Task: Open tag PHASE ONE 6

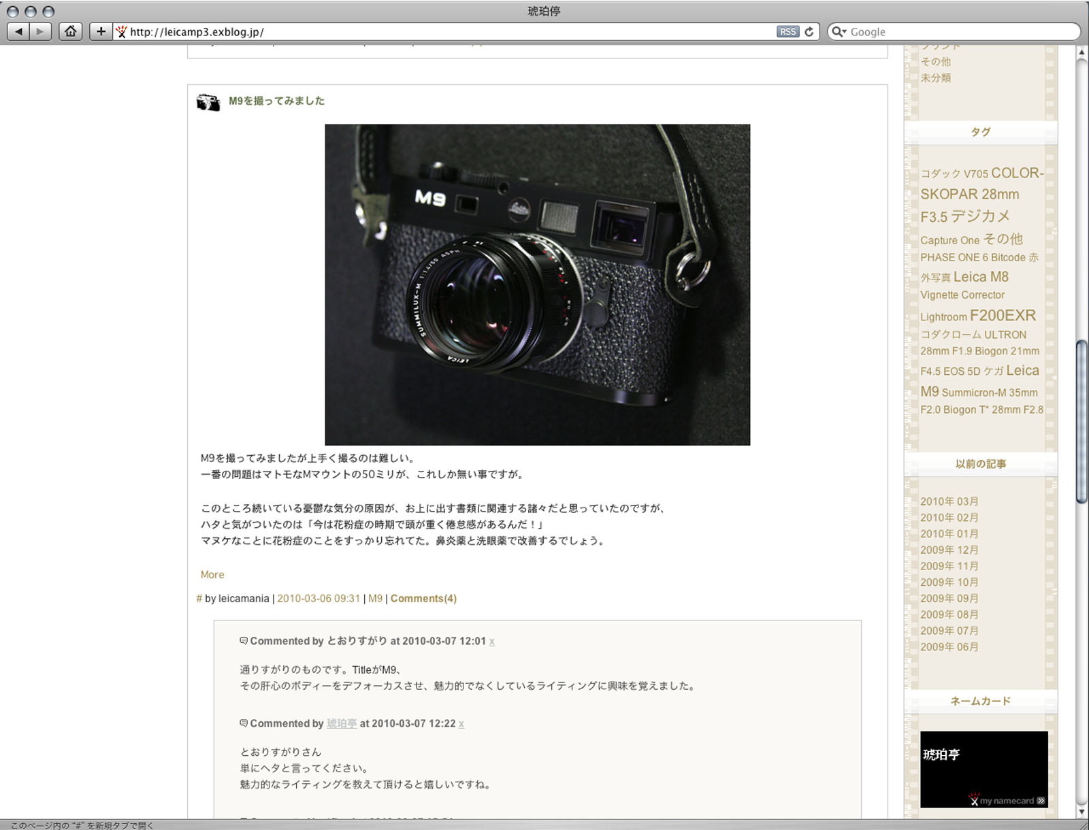Action: click(x=954, y=258)
